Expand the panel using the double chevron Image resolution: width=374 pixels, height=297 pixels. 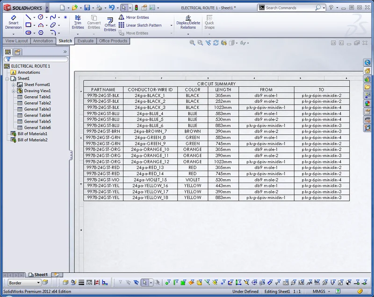click(x=65, y=51)
